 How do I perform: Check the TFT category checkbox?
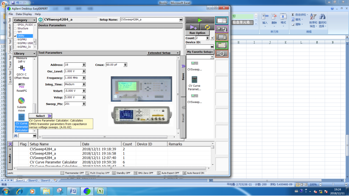pos(15,32)
